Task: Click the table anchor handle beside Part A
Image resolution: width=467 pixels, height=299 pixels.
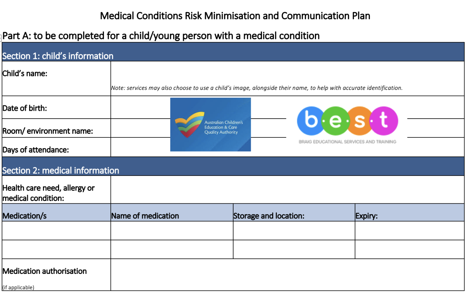Action: [1, 38]
